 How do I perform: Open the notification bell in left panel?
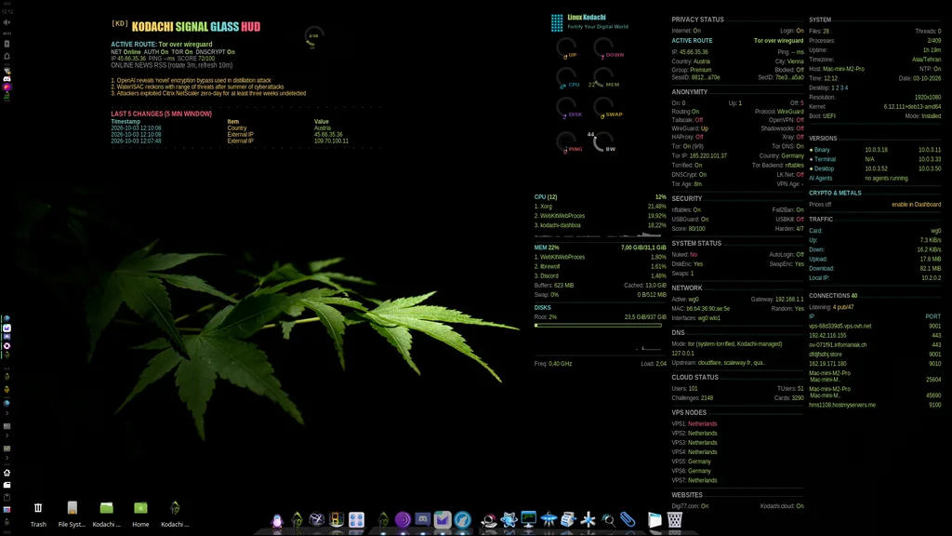click(7, 56)
